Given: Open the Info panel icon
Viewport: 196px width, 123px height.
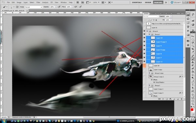Looking at the screenshot, I should [x=193, y=25].
